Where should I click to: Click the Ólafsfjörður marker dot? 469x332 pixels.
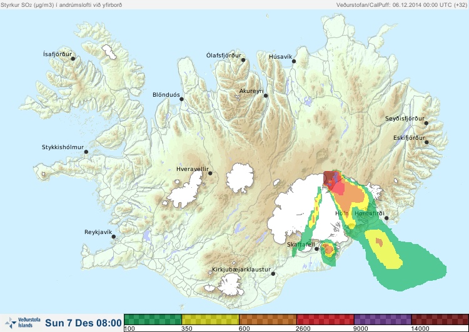243,60
